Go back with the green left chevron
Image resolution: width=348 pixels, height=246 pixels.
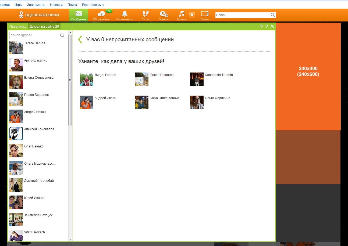(x=80, y=39)
